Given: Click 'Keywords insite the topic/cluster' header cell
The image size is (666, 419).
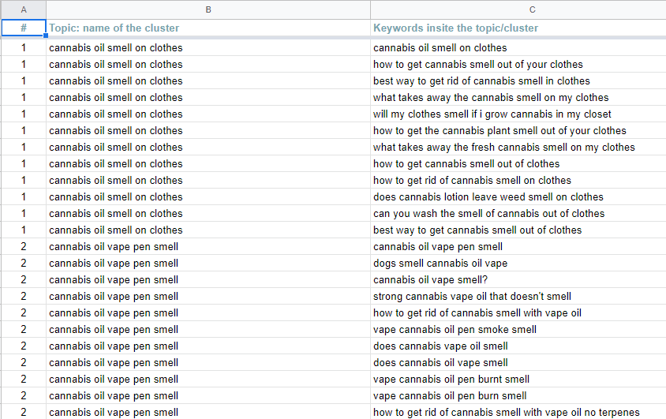Looking at the screenshot, I should click(518, 28).
